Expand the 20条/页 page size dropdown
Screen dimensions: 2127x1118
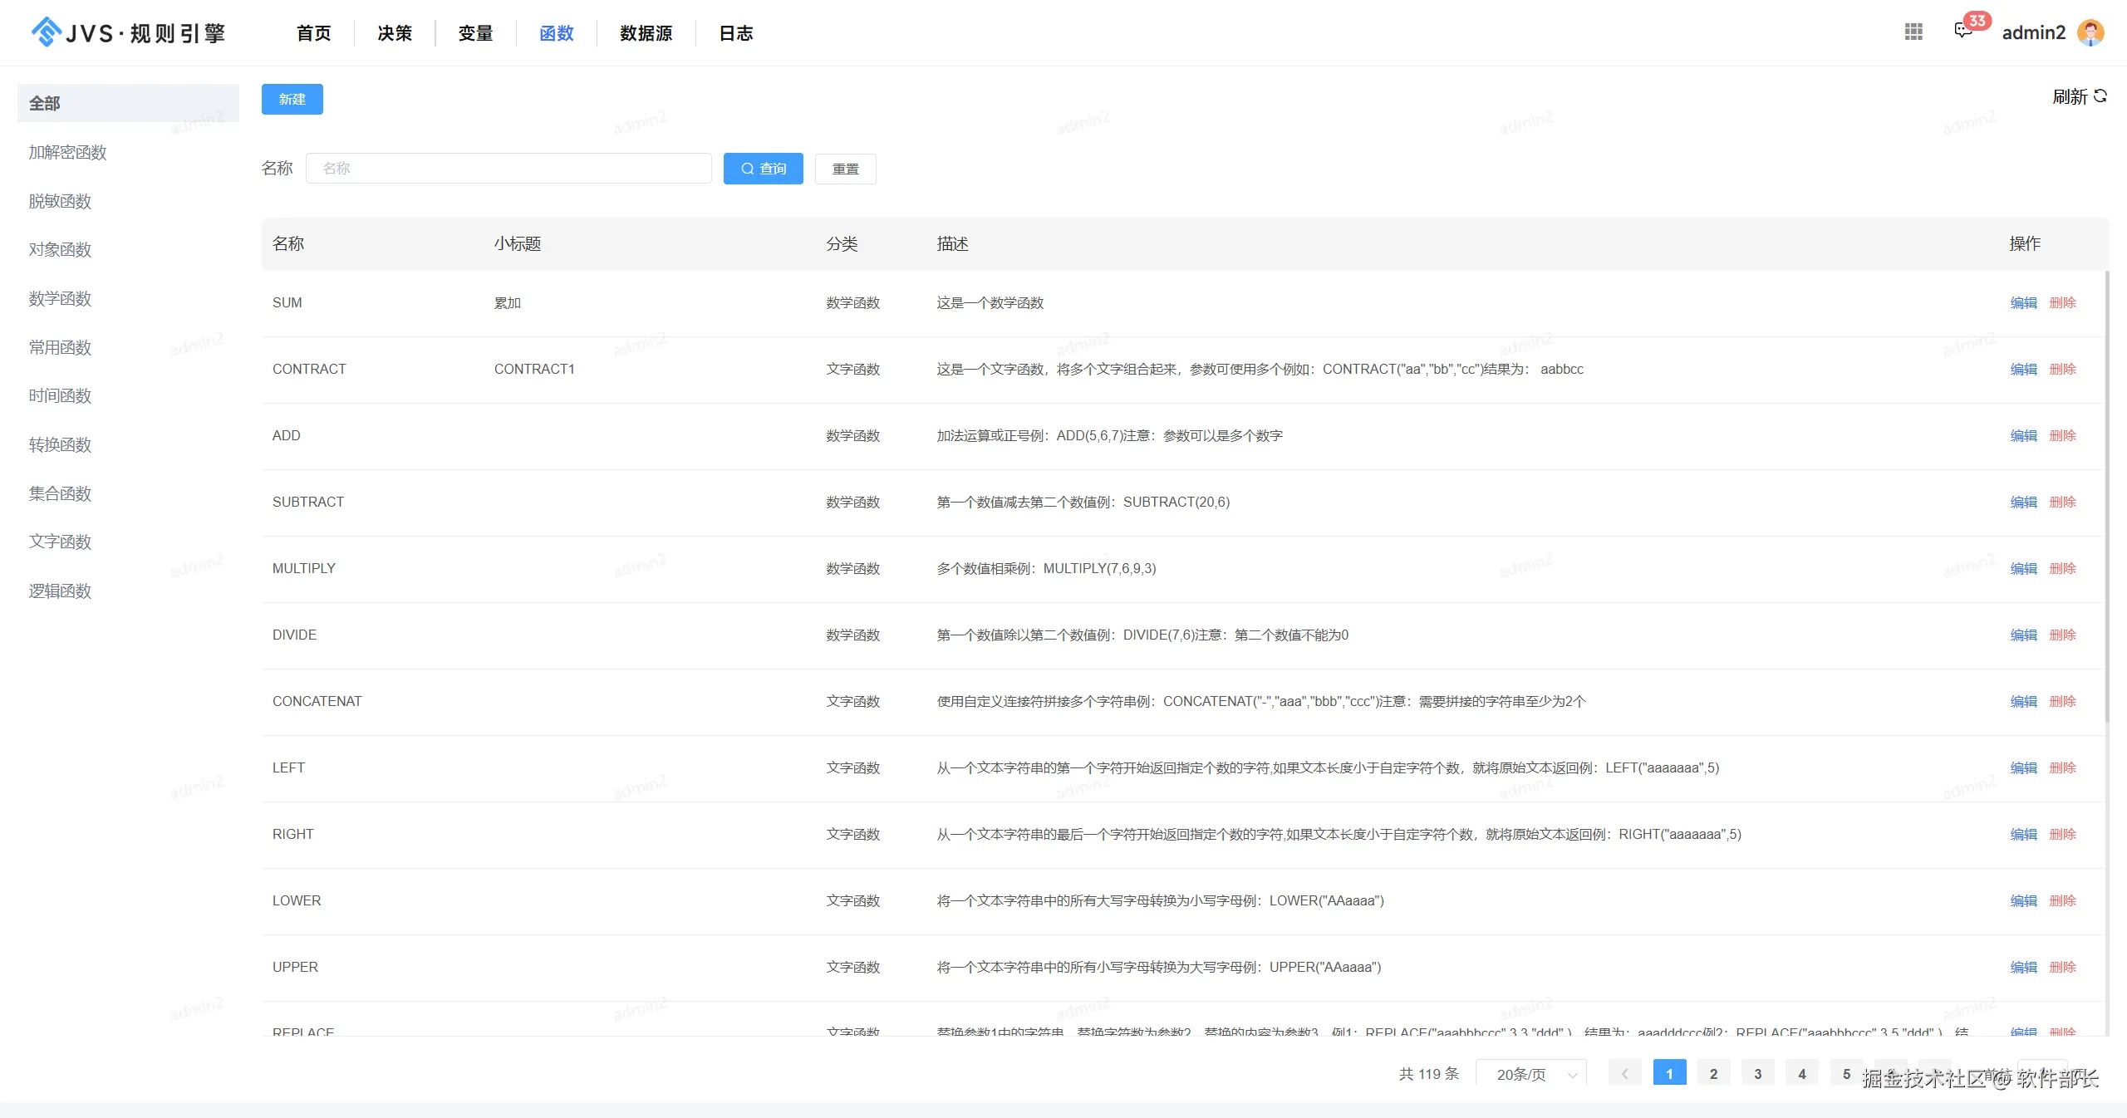click(x=1530, y=1074)
